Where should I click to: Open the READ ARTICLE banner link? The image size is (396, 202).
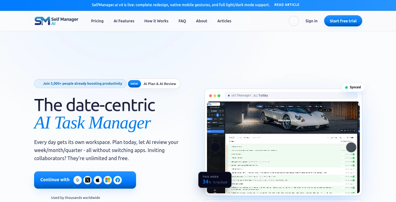[287, 5]
